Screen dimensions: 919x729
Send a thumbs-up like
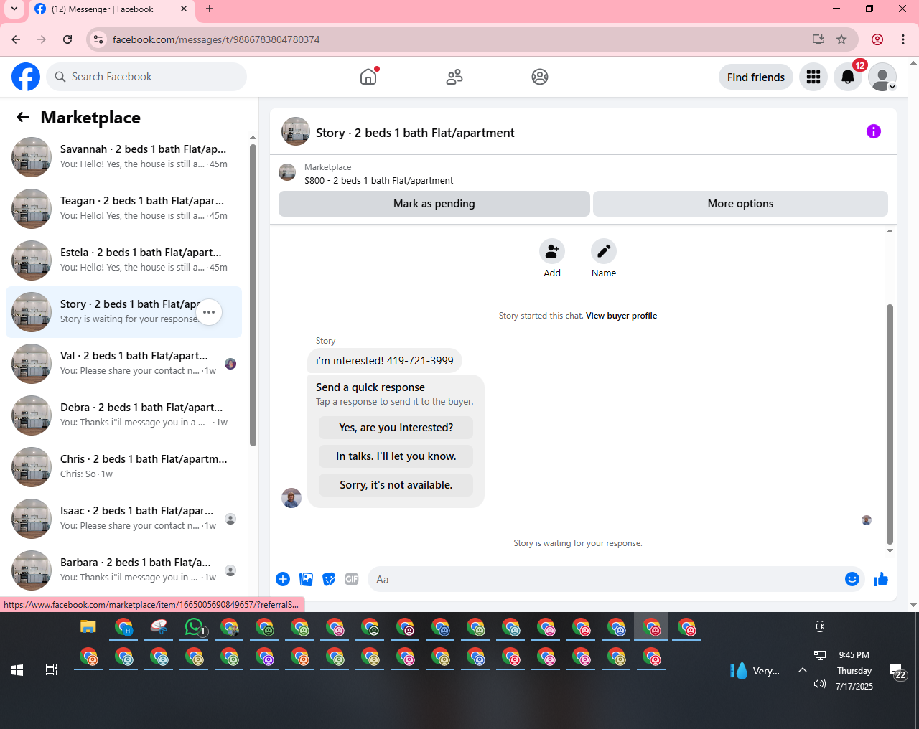tap(881, 579)
